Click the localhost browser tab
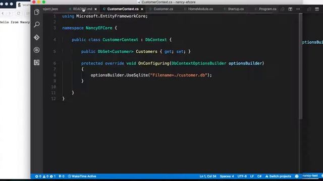This screenshot has height=181, width=323. click(23, 5)
